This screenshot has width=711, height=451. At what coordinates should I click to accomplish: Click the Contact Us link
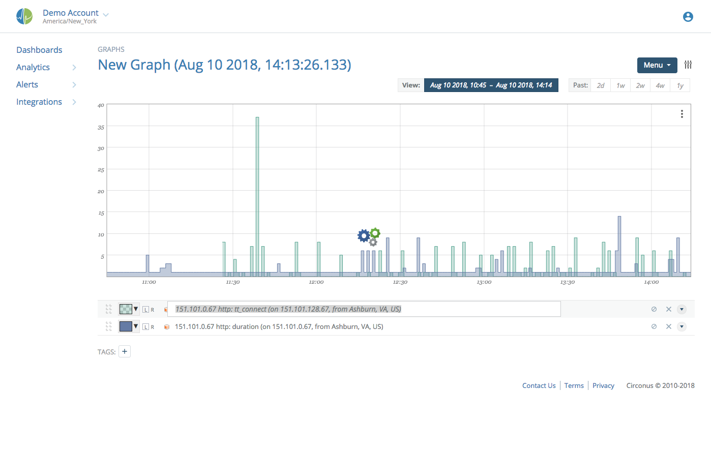click(x=539, y=385)
